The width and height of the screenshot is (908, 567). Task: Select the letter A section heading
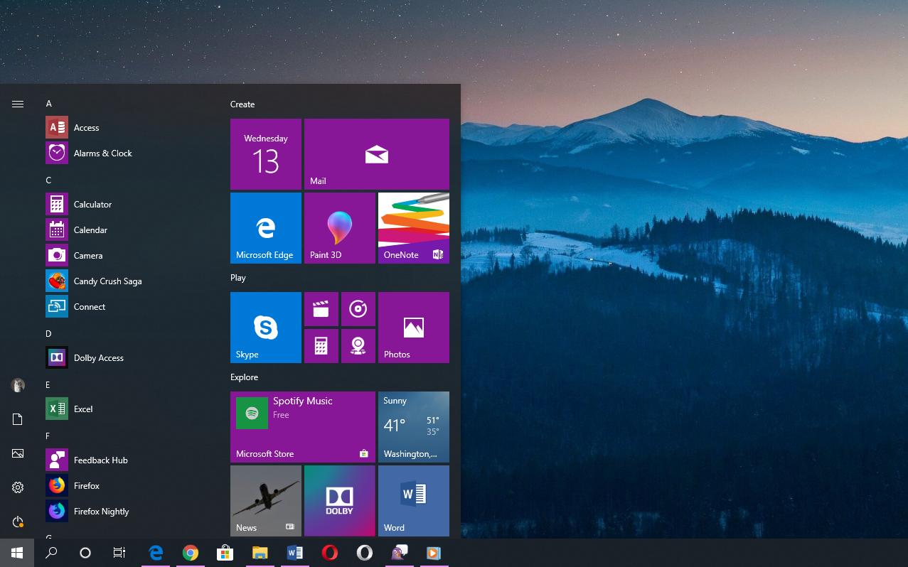tap(48, 104)
